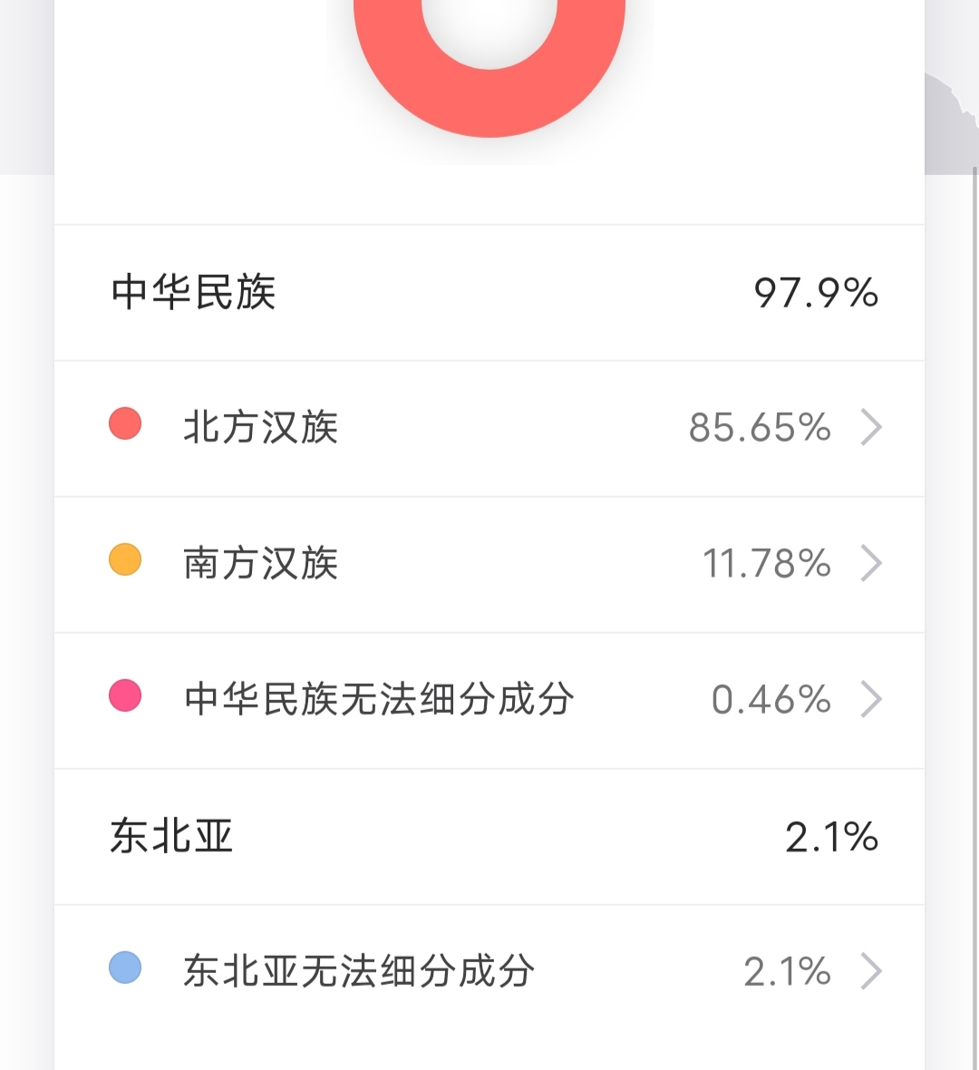
Task: Open the 南方汉族 label details
Action: point(260,563)
